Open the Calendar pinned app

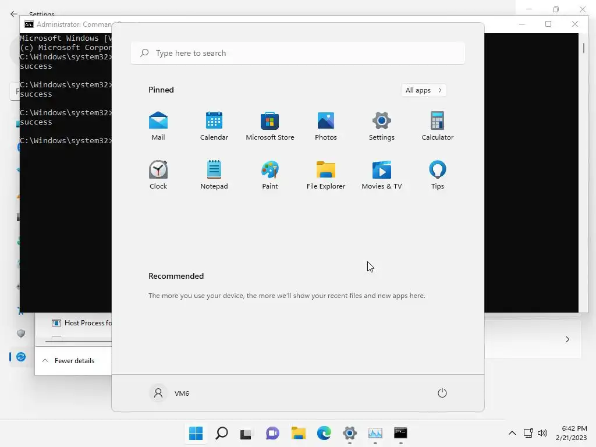click(214, 126)
